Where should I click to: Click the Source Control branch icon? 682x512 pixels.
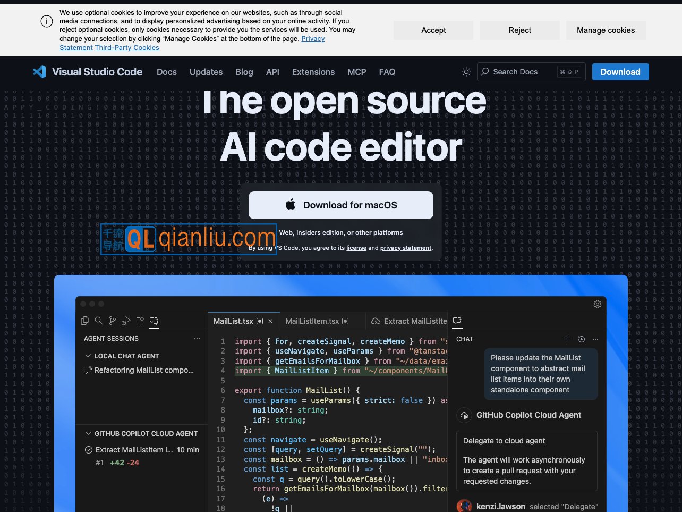113,321
